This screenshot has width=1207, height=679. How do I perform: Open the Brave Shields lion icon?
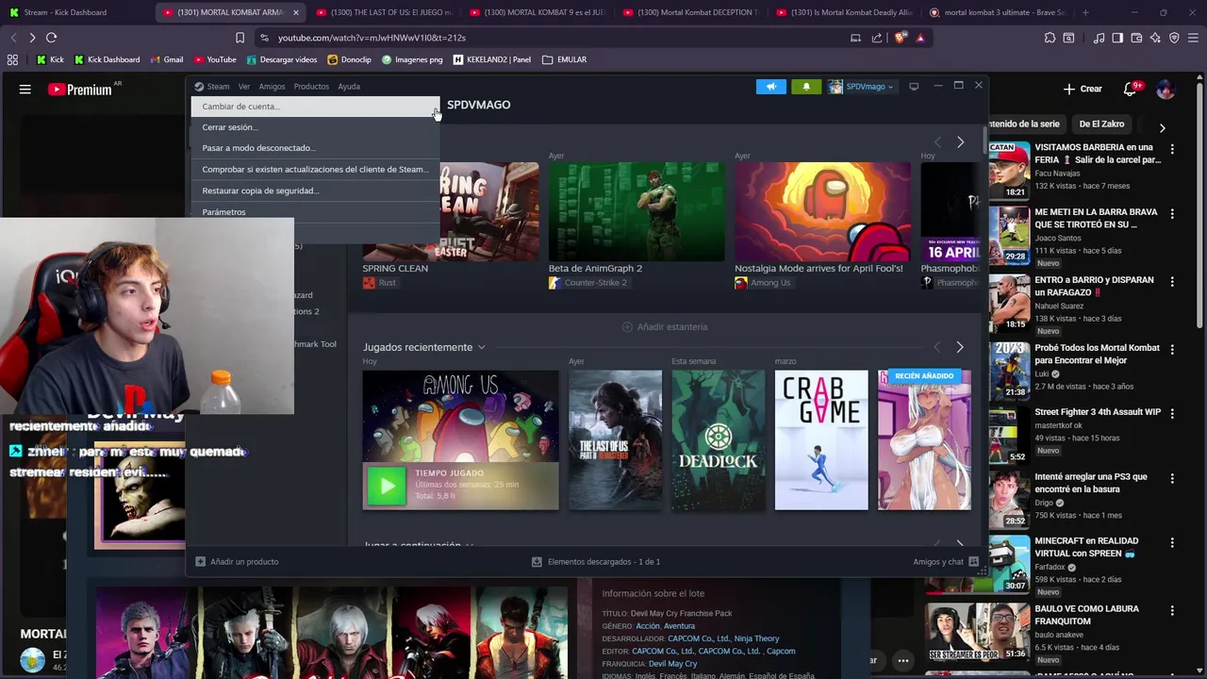pos(900,38)
